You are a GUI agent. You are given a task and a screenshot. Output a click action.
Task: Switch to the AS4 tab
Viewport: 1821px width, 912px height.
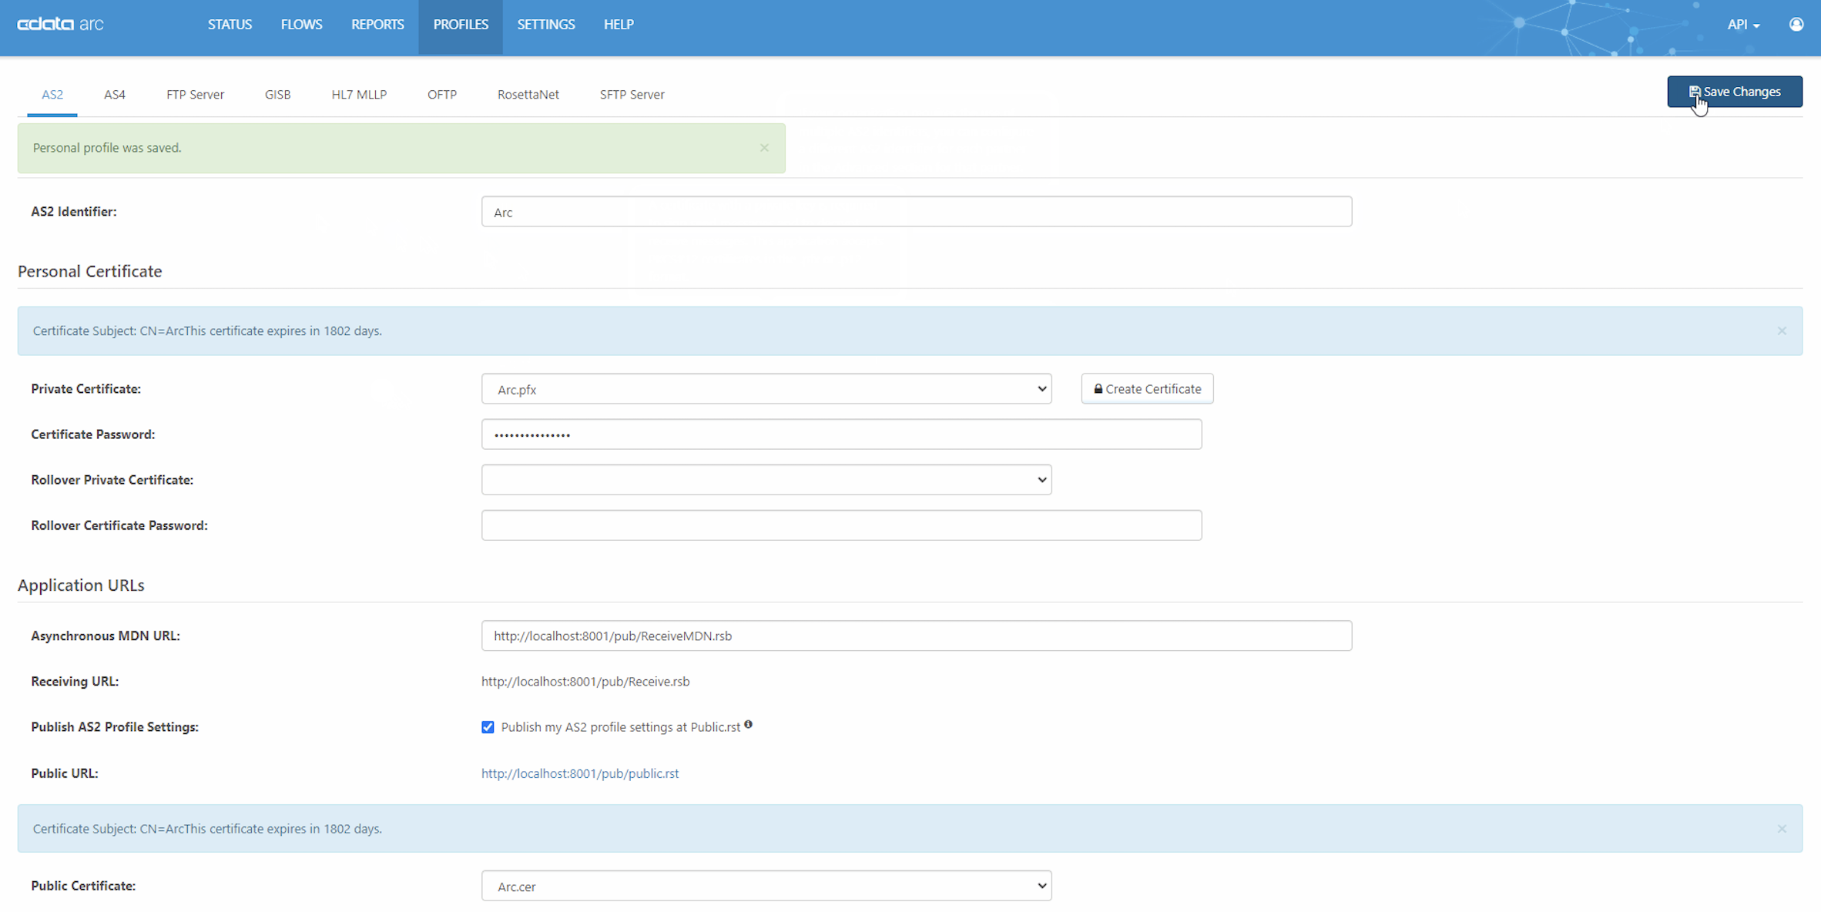point(114,94)
